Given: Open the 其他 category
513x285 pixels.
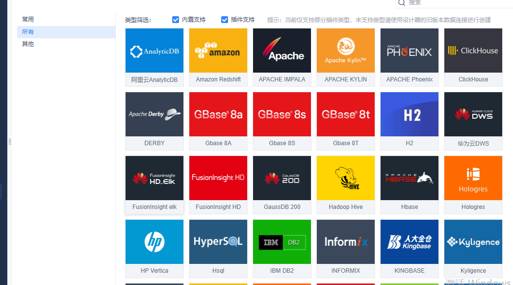Looking at the screenshot, I should pyautogui.click(x=28, y=44).
